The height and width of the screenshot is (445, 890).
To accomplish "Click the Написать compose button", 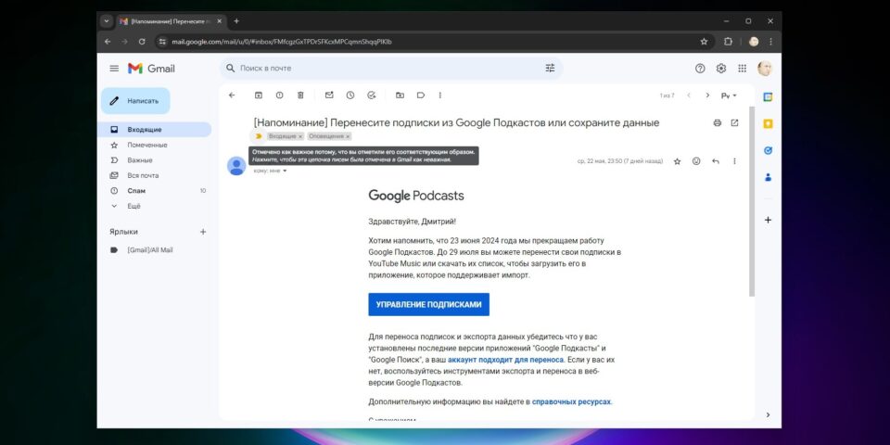I will click(x=135, y=101).
